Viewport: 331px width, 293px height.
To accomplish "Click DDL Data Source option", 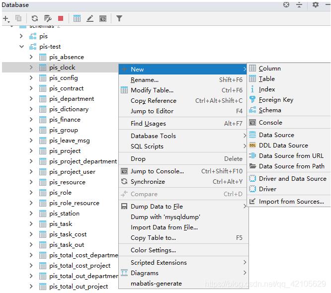I will pos(283,146).
